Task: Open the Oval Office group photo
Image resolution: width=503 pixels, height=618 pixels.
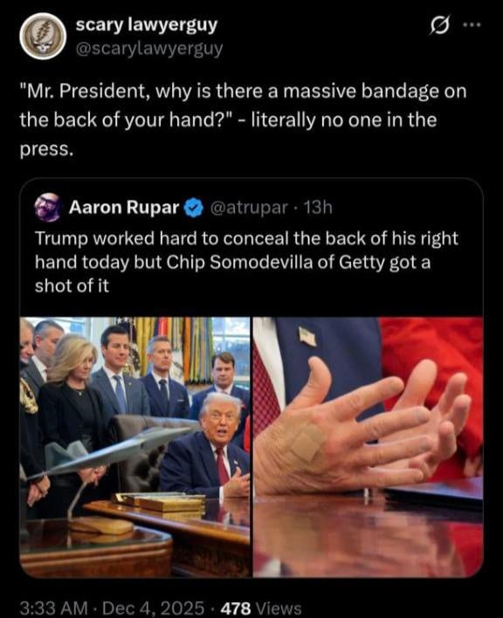Action: click(134, 447)
